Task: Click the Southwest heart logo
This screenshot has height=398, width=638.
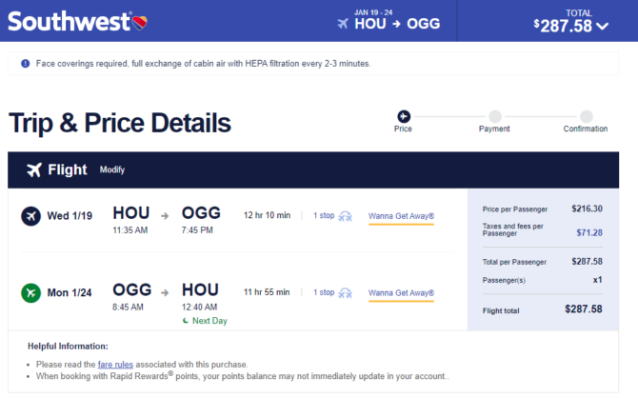Action: coord(140,23)
